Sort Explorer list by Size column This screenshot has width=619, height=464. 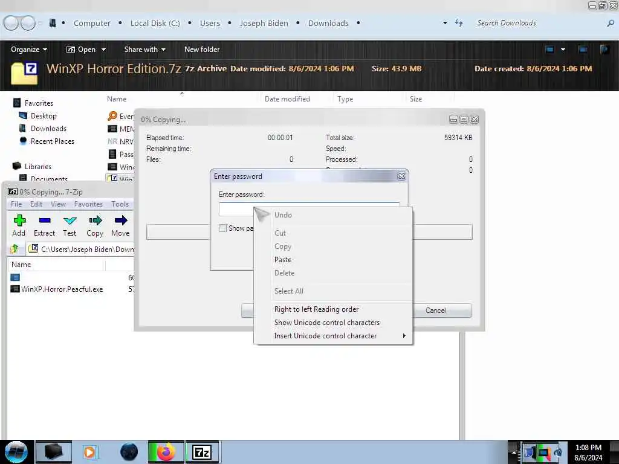416,99
